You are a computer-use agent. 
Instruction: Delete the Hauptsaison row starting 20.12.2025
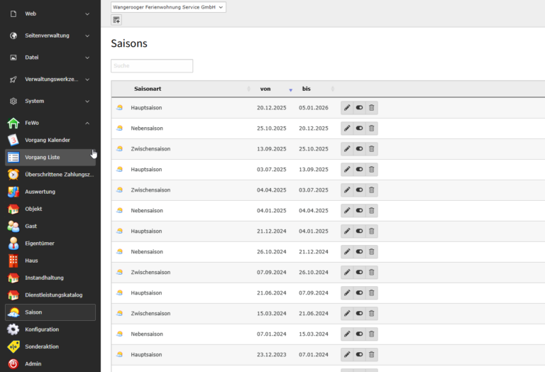(x=372, y=108)
